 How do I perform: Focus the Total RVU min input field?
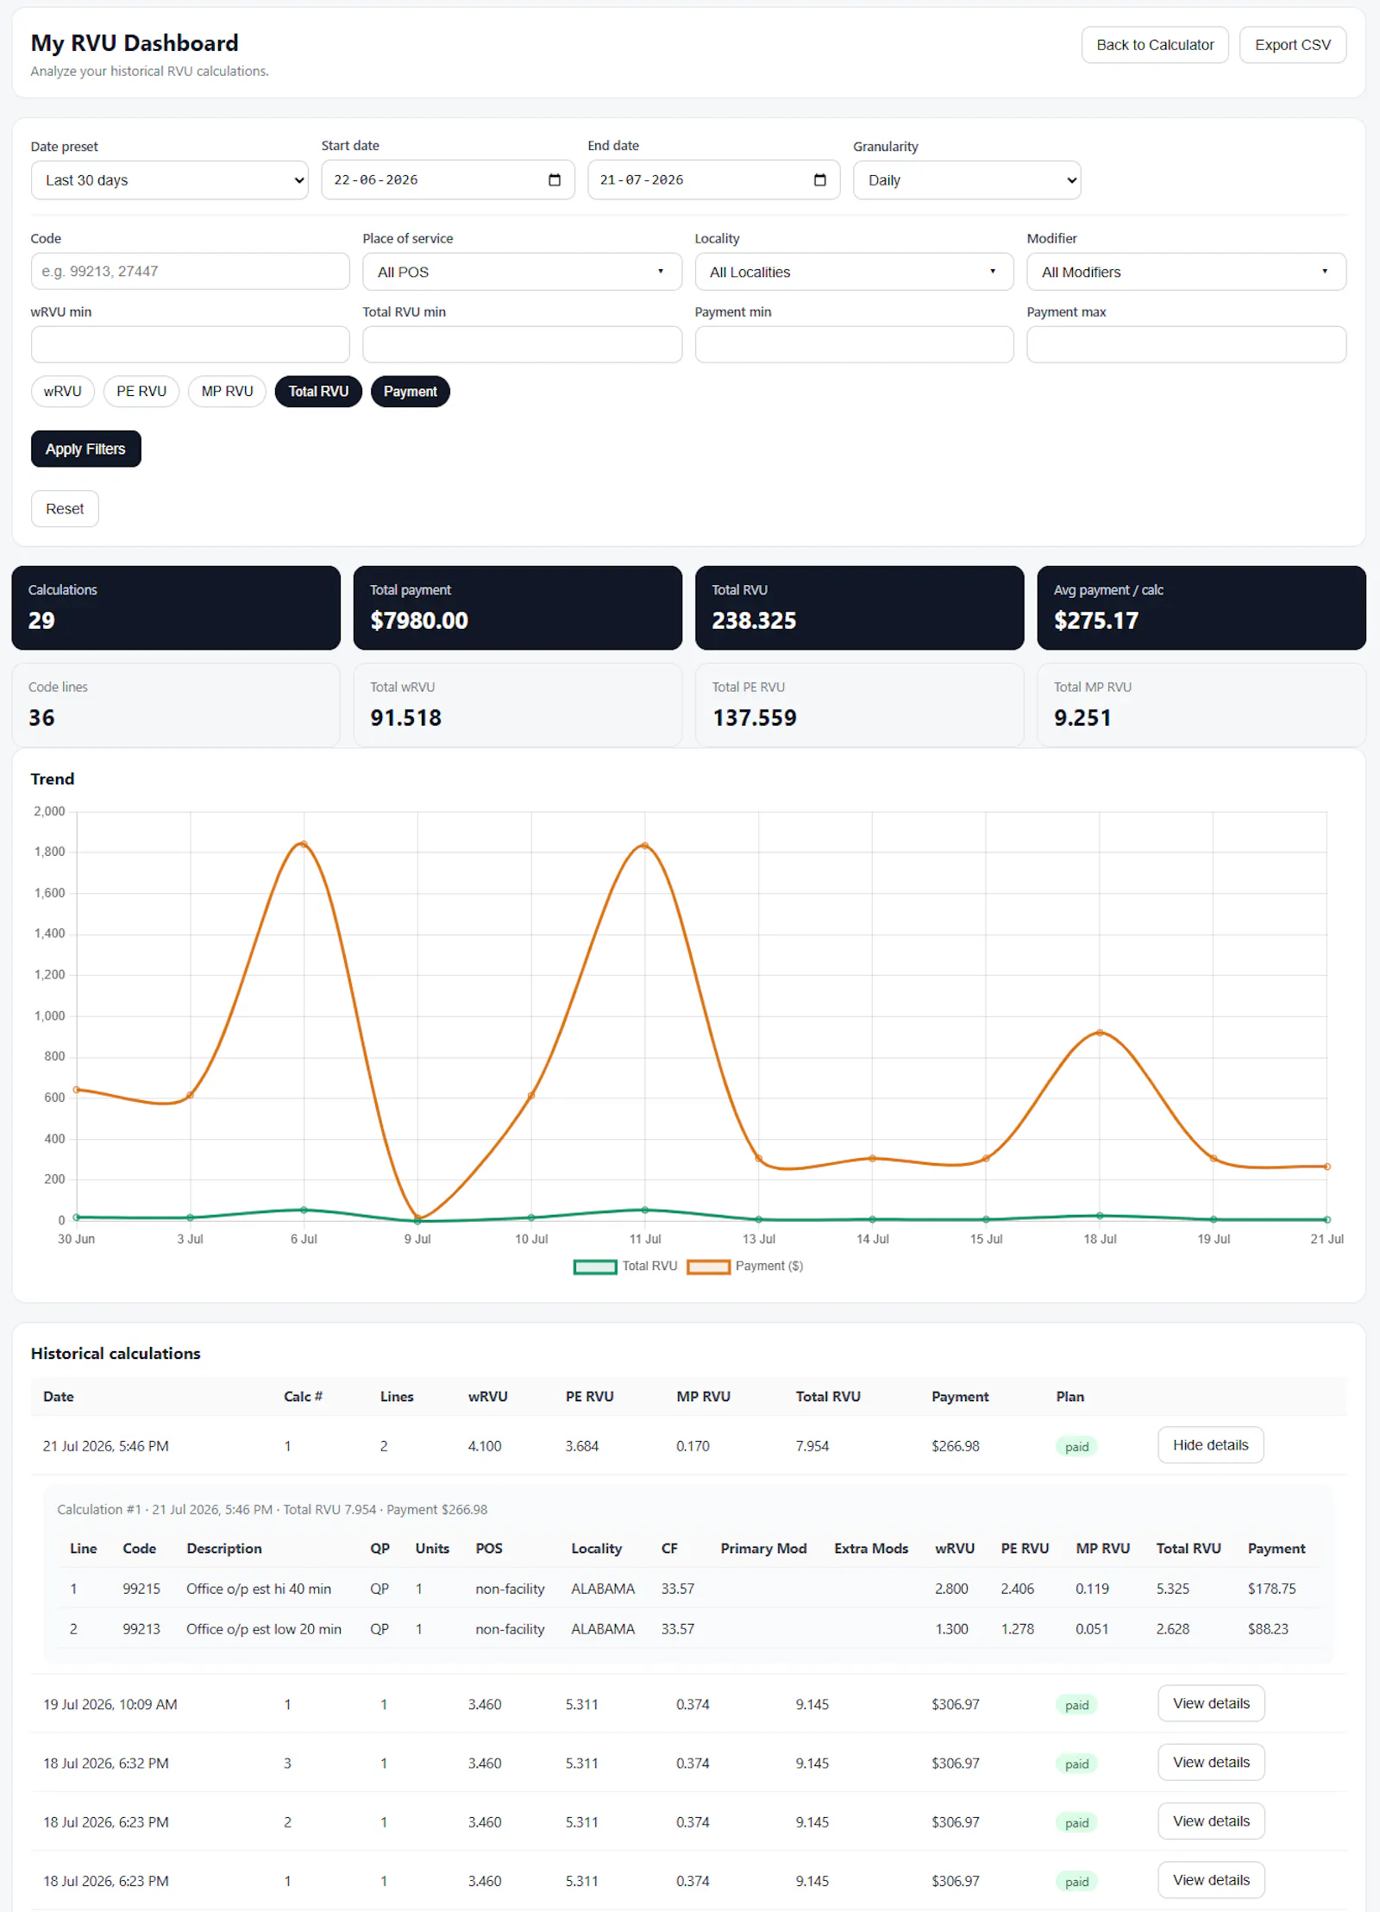522,344
